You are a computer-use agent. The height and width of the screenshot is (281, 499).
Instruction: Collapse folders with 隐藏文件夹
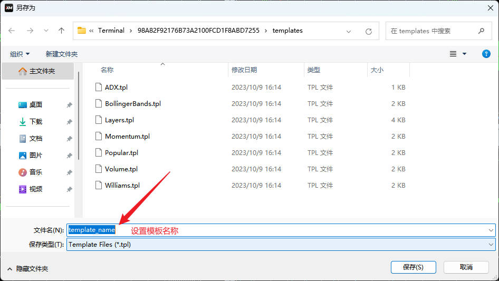point(27,269)
